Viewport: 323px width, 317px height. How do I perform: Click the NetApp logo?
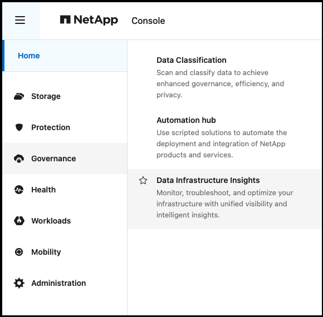click(x=89, y=20)
